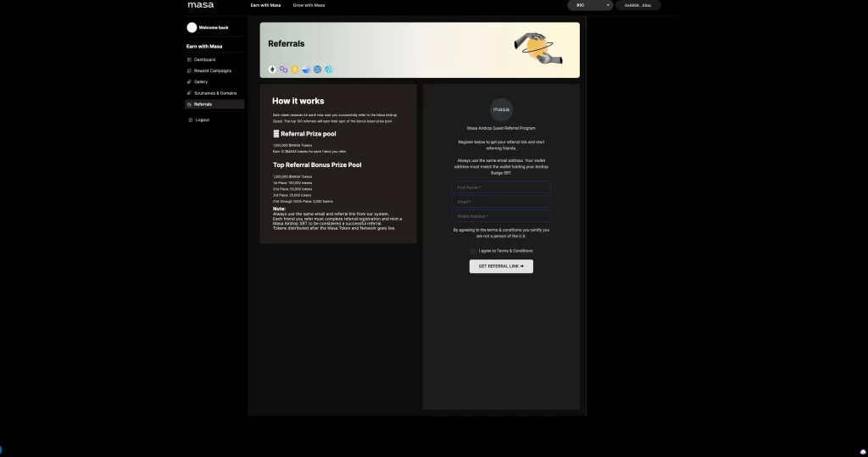Switch to Grow with Masa tab
This screenshot has width=868, height=457.
coord(309,5)
